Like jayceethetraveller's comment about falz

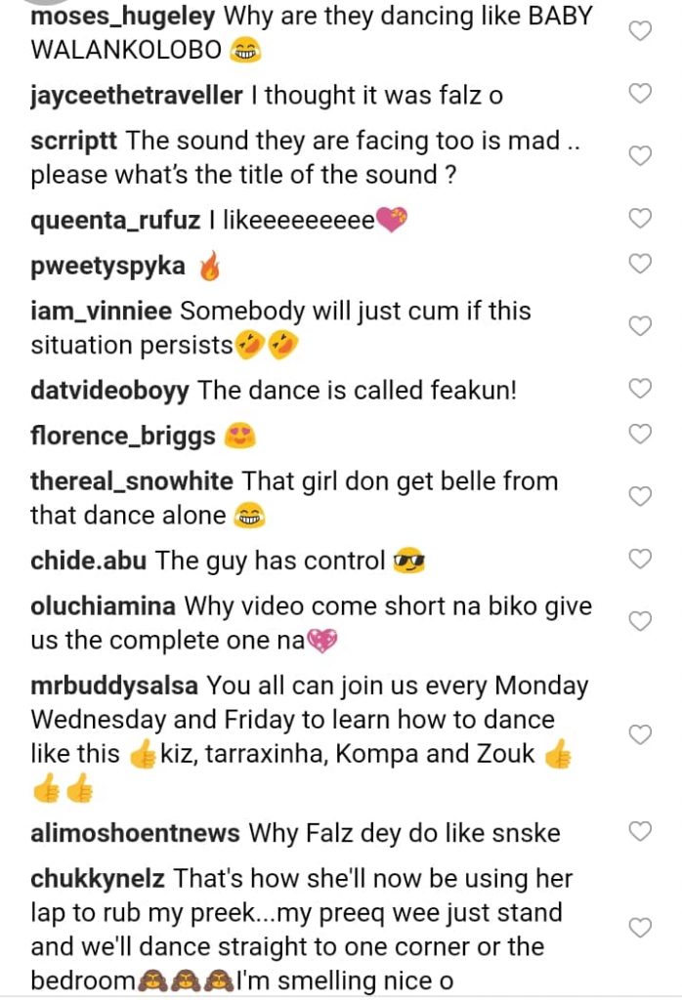point(639,94)
